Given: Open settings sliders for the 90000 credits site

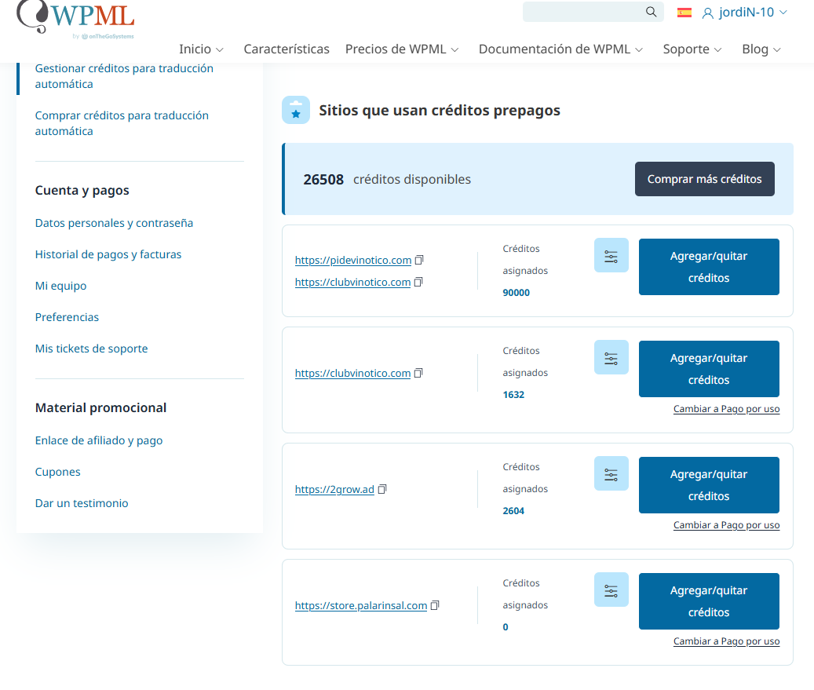Looking at the screenshot, I should pyautogui.click(x=611, y=255).
